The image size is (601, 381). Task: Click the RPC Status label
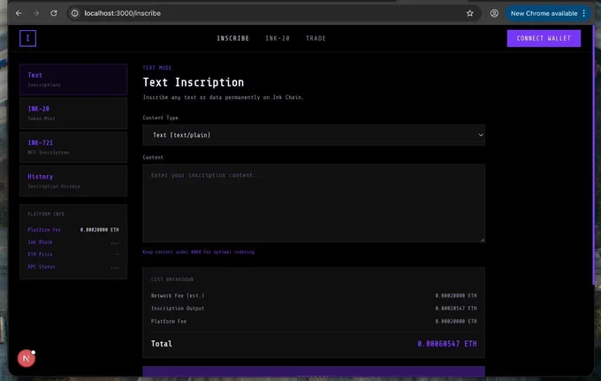coord(42,267)
